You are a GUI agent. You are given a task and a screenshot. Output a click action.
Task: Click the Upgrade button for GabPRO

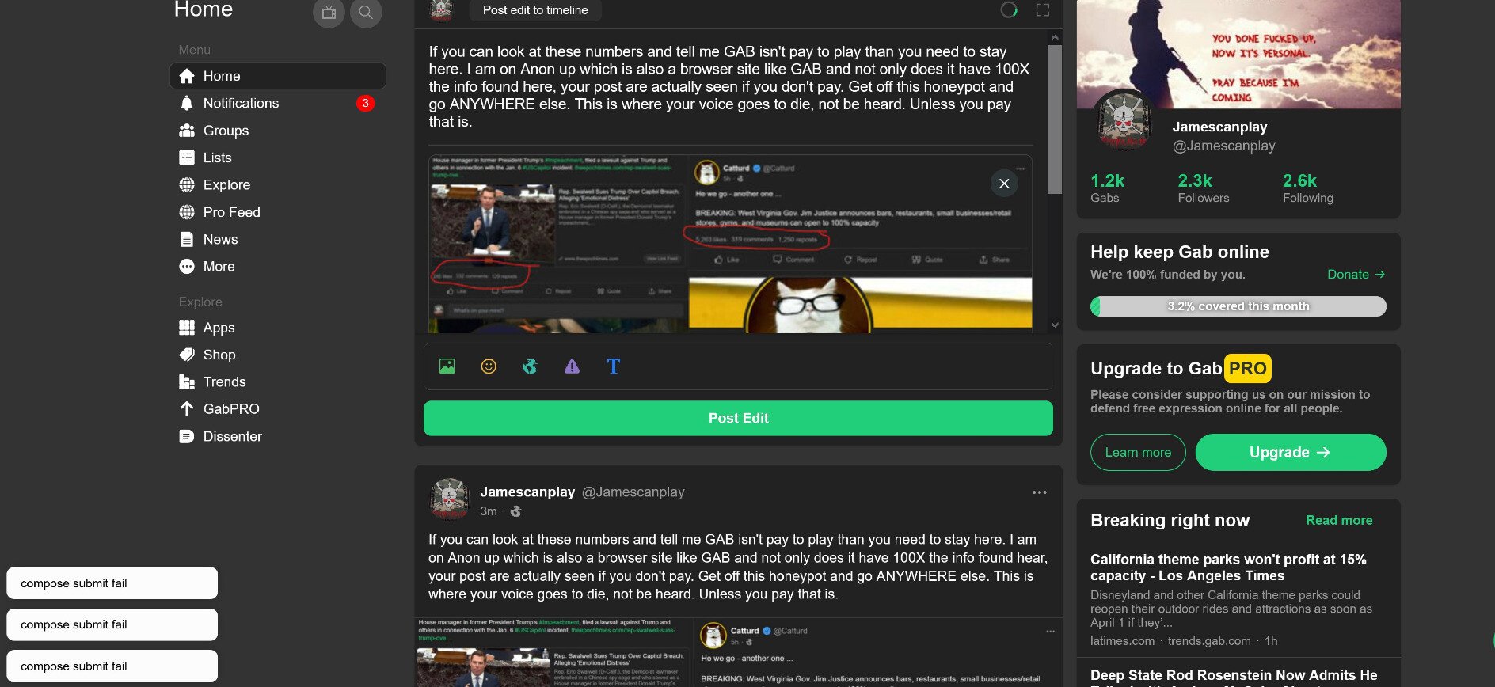tap(1291, 452)
